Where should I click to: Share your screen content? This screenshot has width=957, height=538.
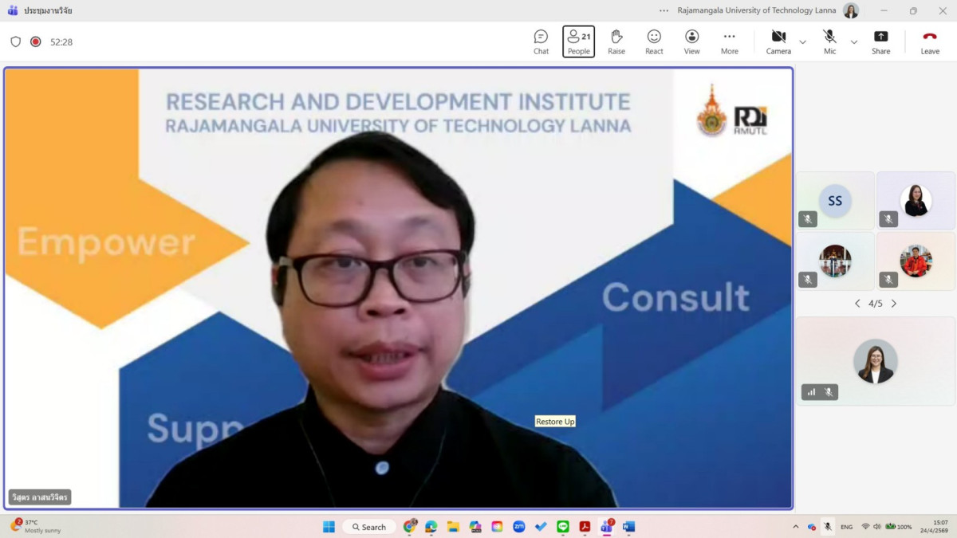point(880,41)
